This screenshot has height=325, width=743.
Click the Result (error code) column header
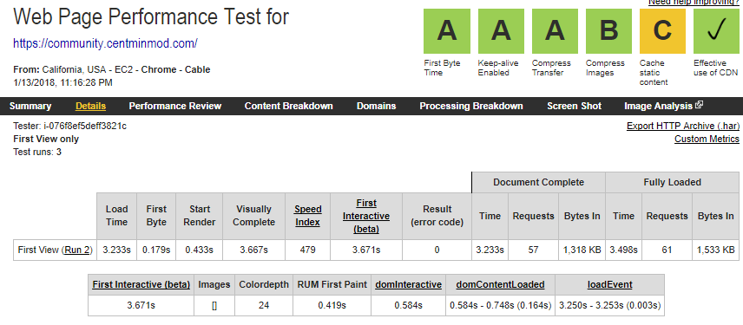437,216
